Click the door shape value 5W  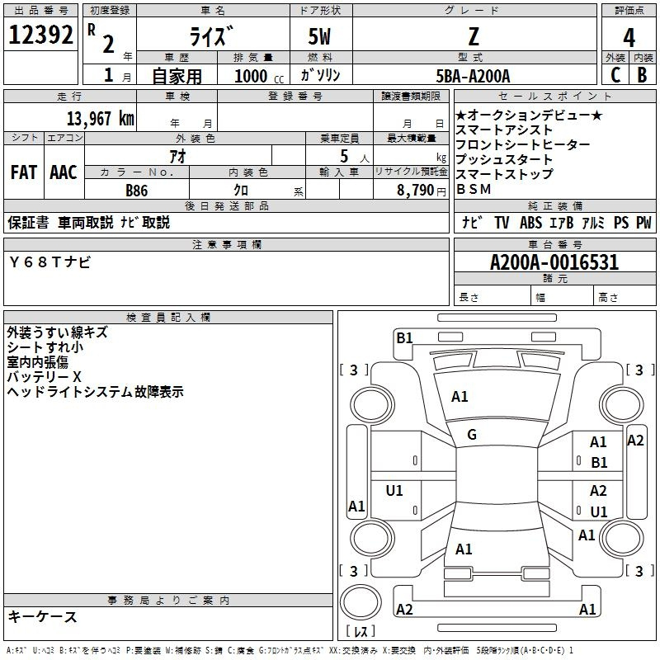(x=319, y=36)
